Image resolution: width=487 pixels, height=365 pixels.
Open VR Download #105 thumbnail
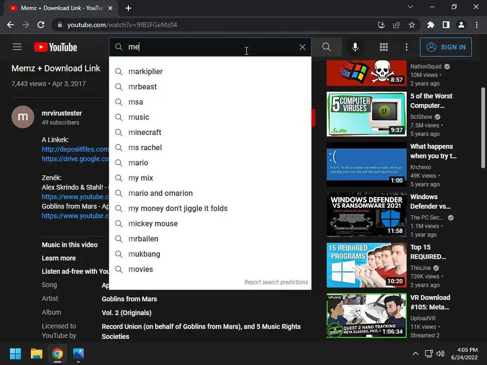[x=367, y=316]
